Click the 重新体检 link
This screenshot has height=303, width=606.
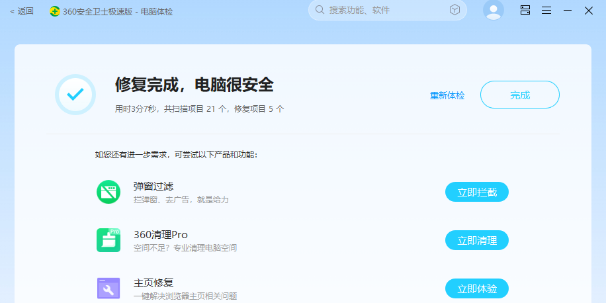point(447,95)
